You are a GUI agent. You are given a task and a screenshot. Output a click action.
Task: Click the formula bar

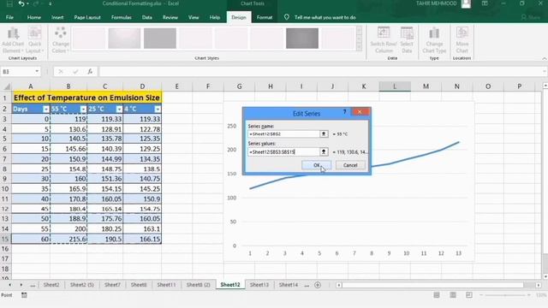click(322, 71)
